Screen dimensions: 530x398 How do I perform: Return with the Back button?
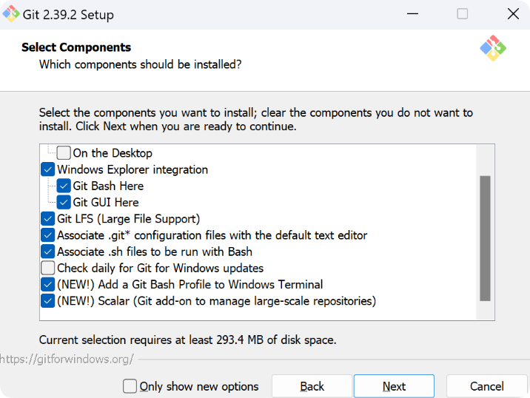[x=312, y=386]
